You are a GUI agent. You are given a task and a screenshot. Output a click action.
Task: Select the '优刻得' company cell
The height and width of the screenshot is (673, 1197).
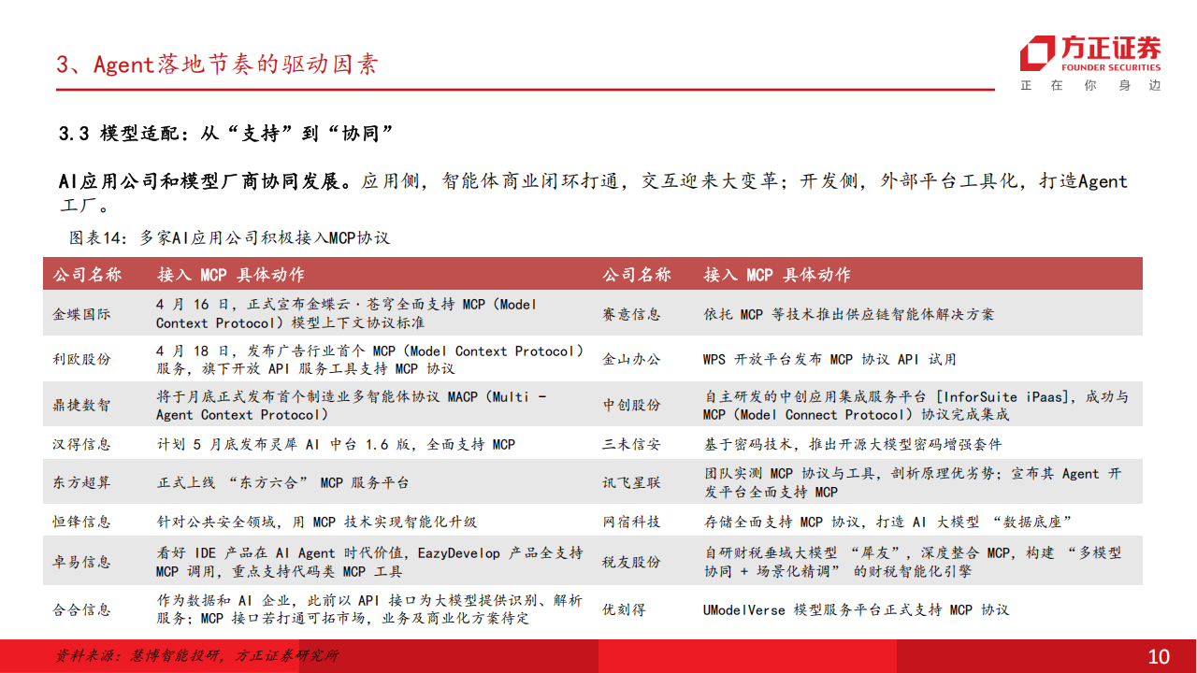624,609
